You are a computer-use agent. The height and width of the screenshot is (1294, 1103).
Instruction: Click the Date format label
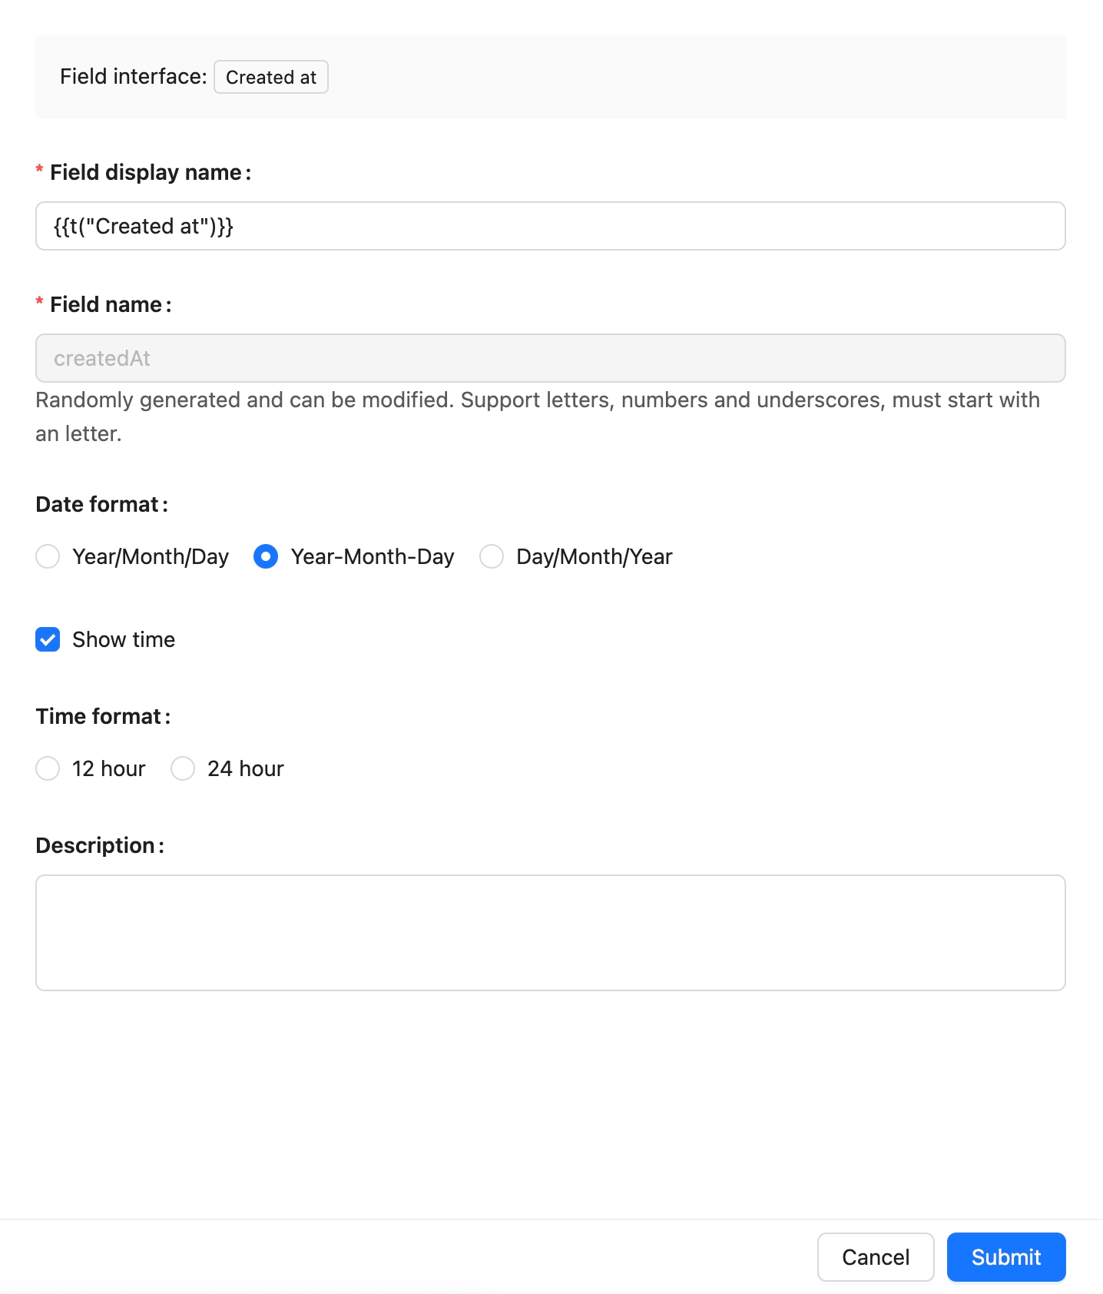pyautogui.click(x=98, y=504)
